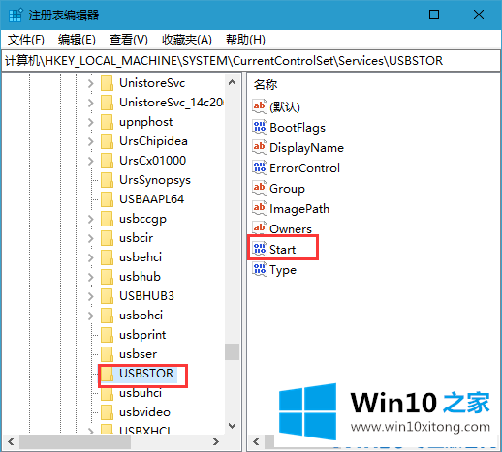The height and width of the screenshot is (452, 502).
Task: Click values pane horizontal scroll left arrow
Action: [x=256, y=441]
